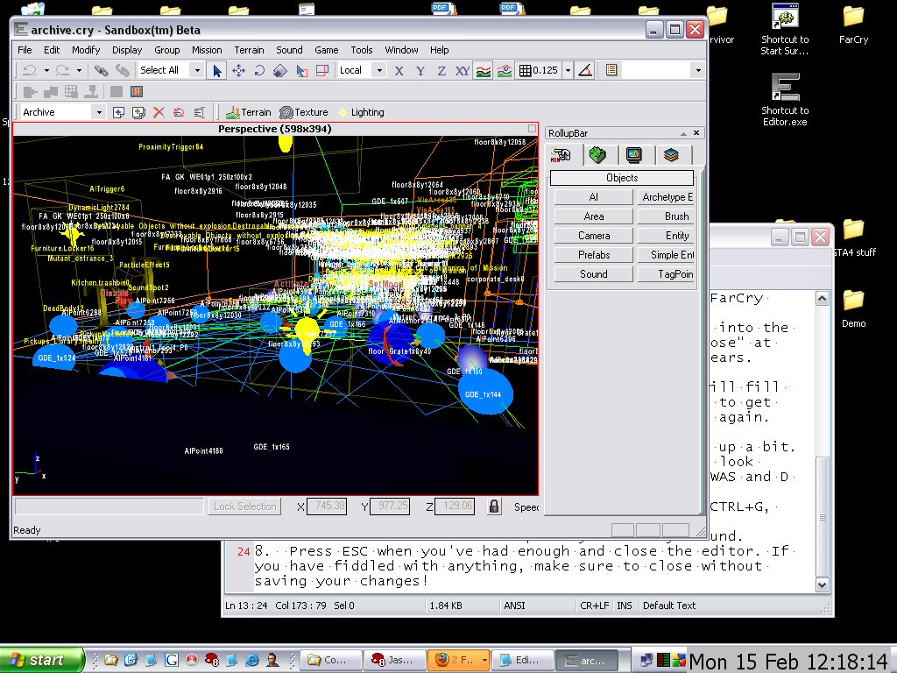Viewport: 897px width, 673px height.
Task: Lock movement to the Z axis
Action: click(441, 70)
